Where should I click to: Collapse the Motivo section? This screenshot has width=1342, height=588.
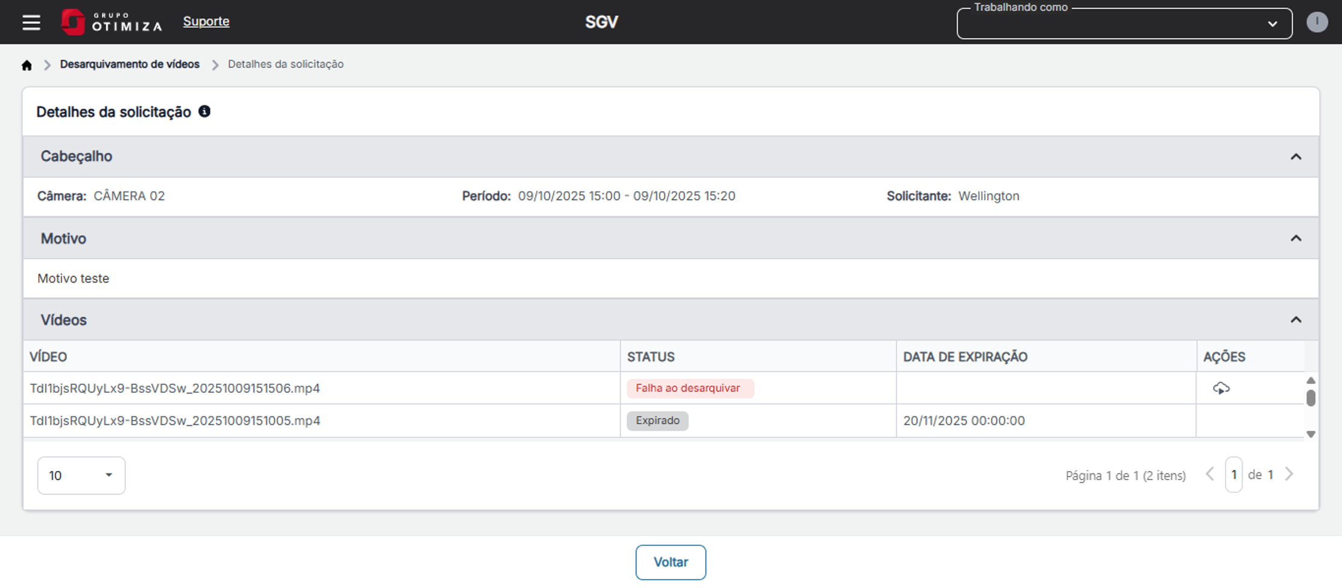pyautogui.click(x=1296, y=239)
